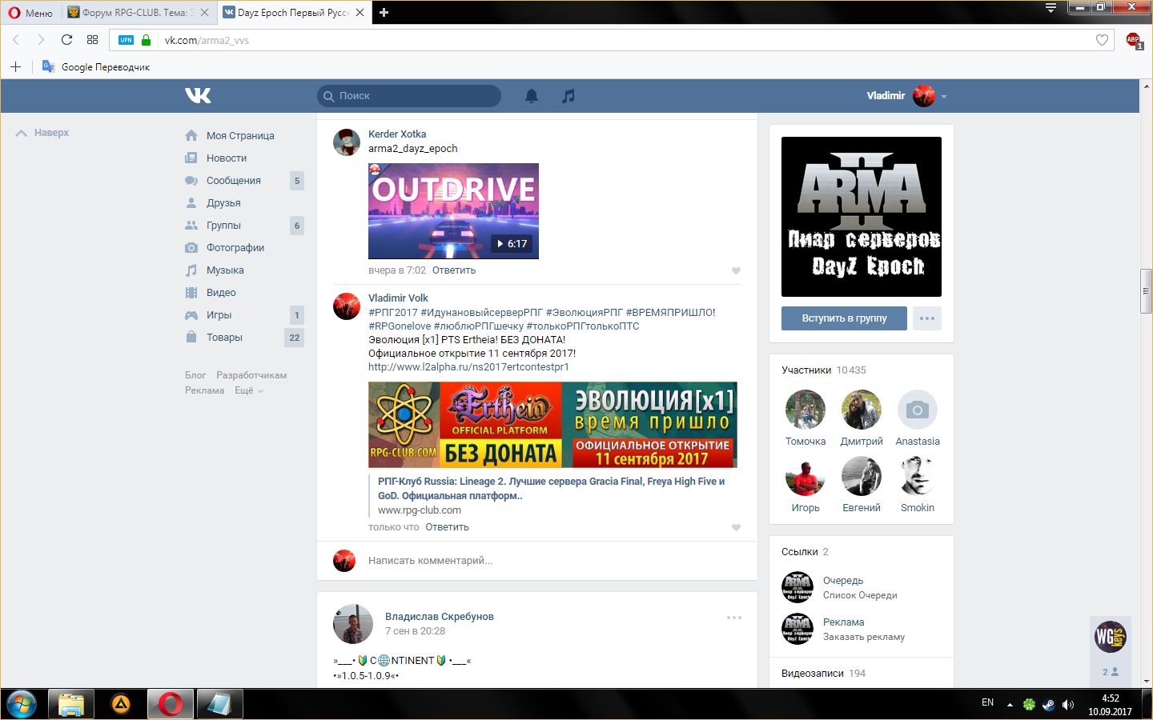This screenshot has height=720, width=1153.
Task: Click Ответить under Kerder Xotka comment
Action: click(x=454, y=270)
